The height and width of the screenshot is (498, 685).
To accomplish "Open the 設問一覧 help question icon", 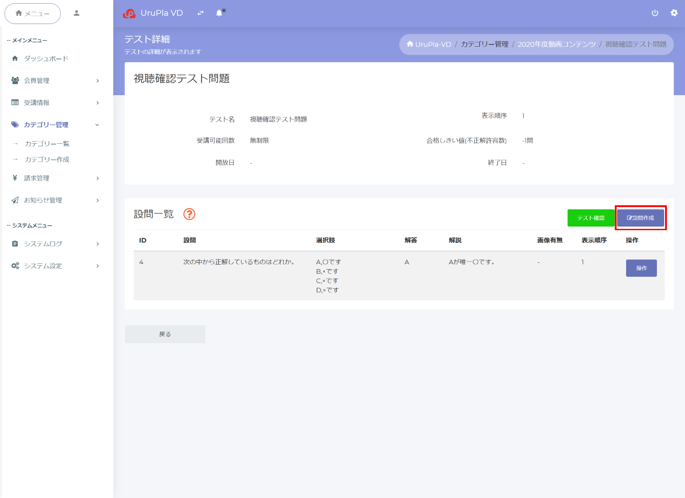I will pos(189,214).
